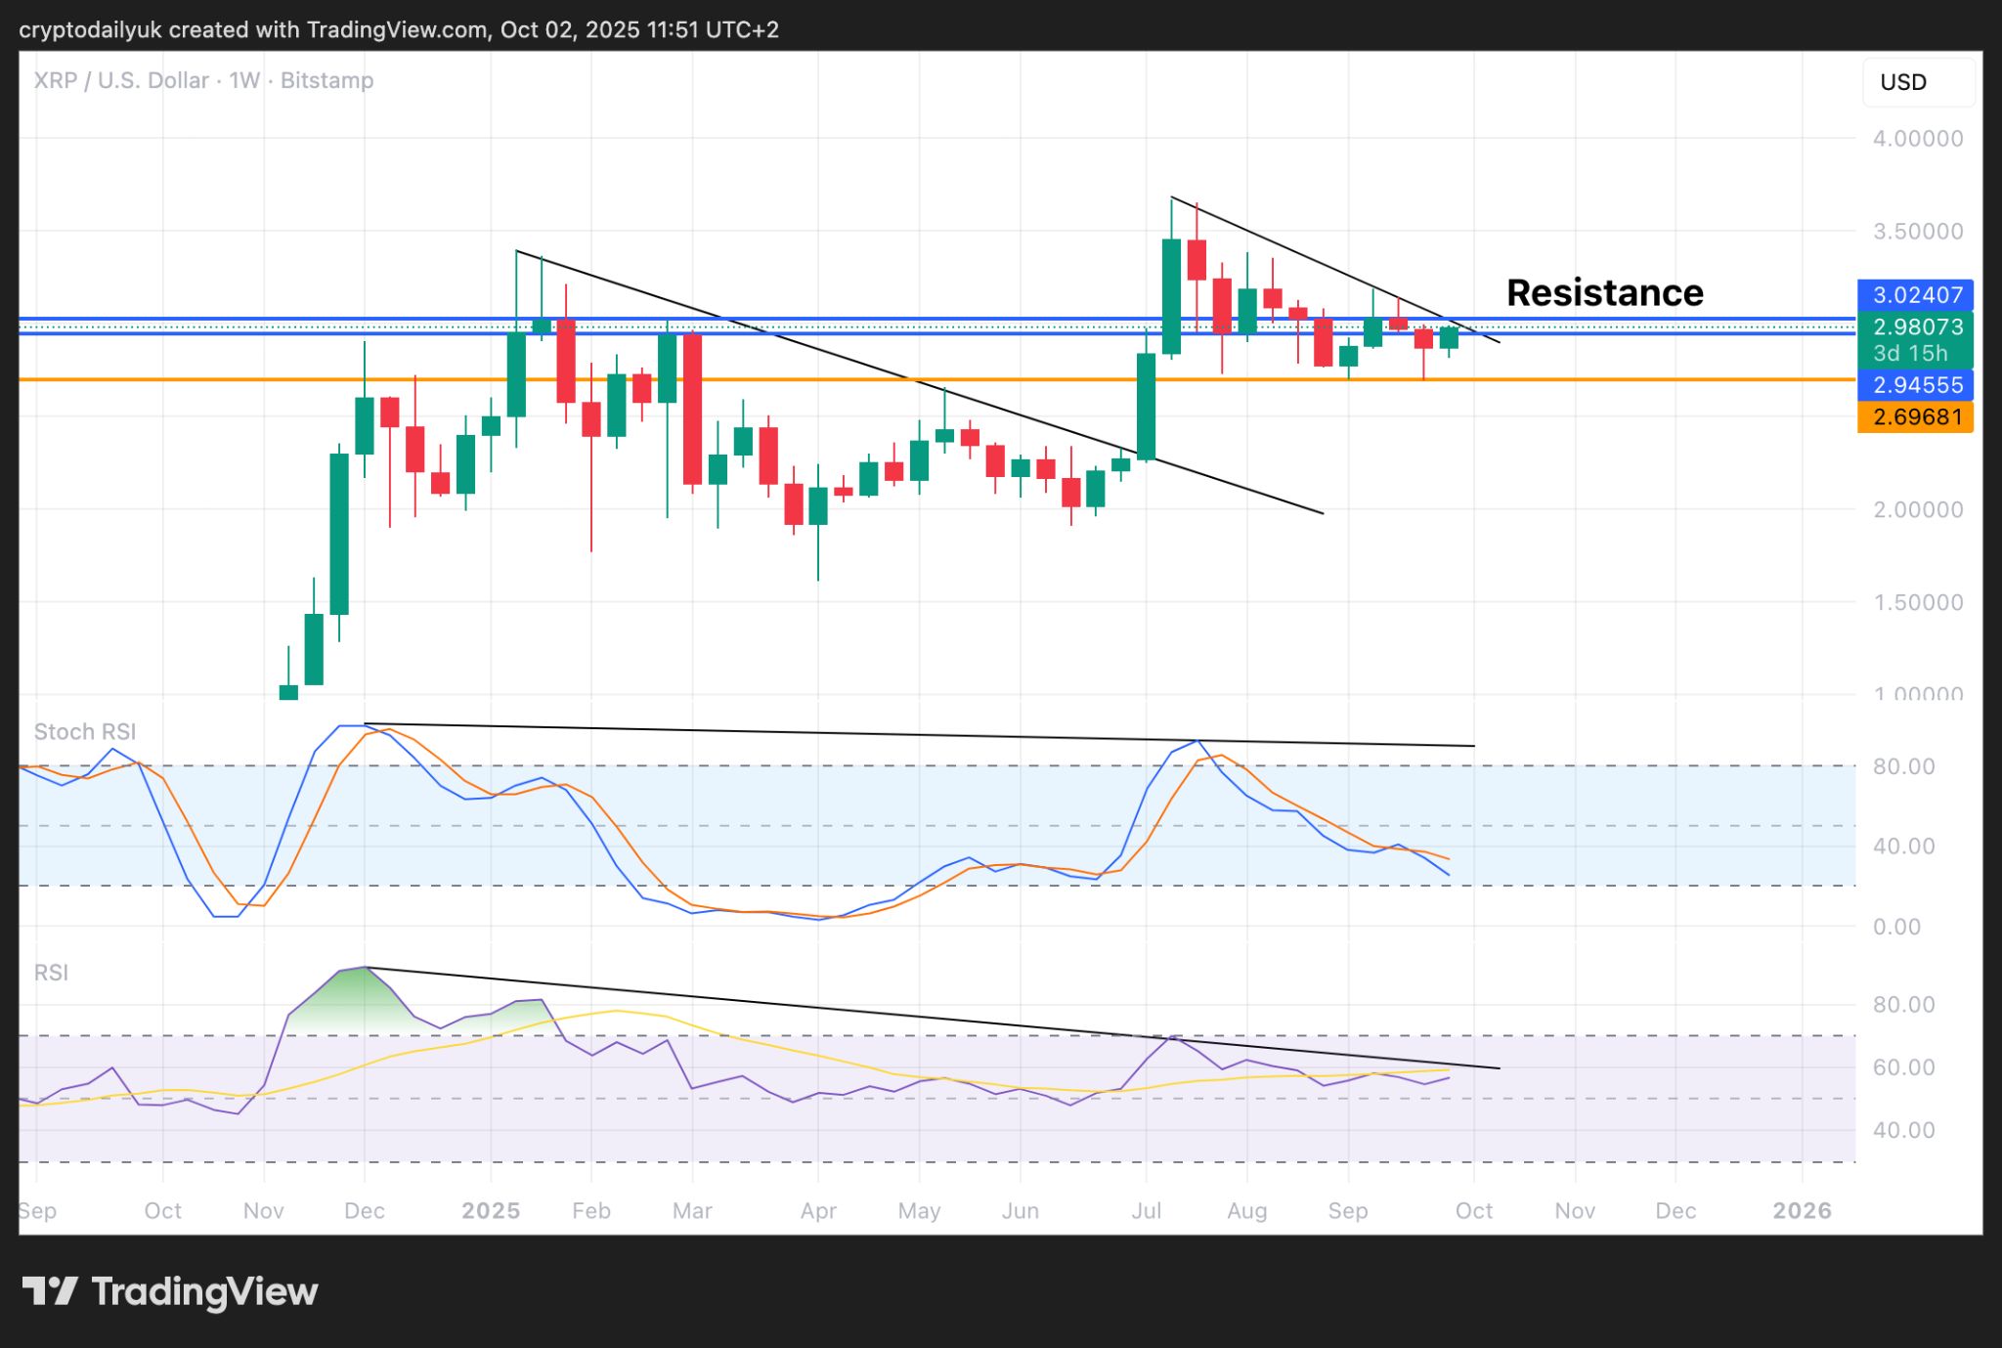Select the Stoch RSI indicator label
Screen dimensions: 2002x1348
click(85, 731)
